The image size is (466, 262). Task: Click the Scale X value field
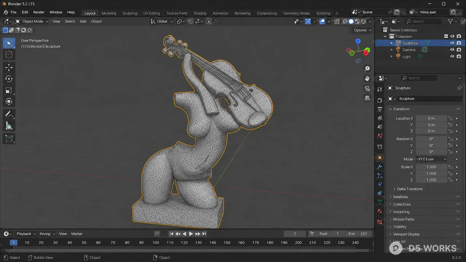431,167
